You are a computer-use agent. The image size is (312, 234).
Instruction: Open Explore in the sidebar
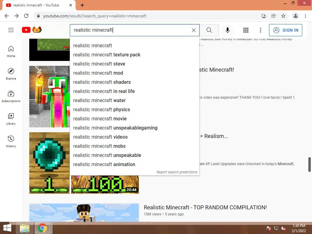11,74
